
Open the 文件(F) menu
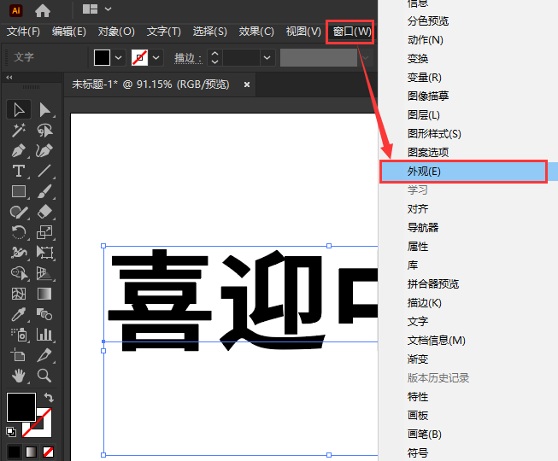[23, 32]
